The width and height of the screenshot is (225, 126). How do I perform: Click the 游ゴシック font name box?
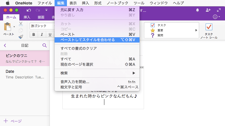point(41,26)
